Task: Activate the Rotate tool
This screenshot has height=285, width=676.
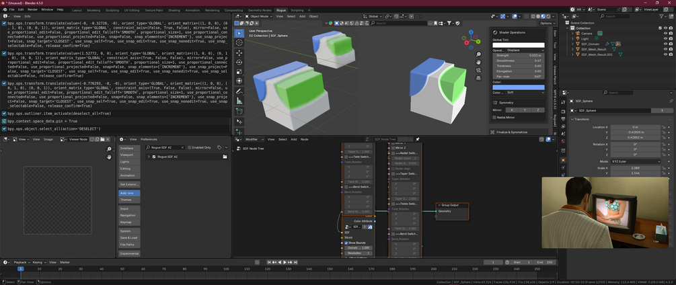Action: [239, 63]
